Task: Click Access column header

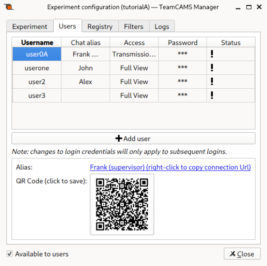Action: (134, 42)
